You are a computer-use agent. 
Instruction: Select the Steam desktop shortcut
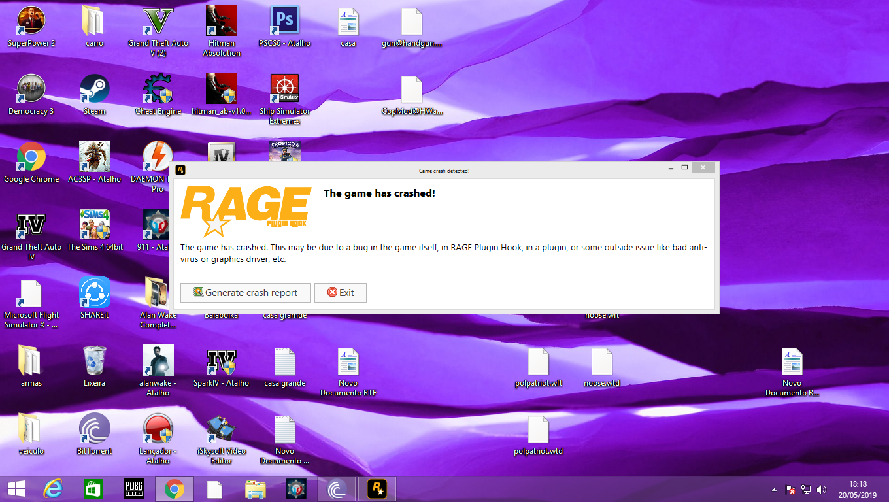(x=94, y=95)
